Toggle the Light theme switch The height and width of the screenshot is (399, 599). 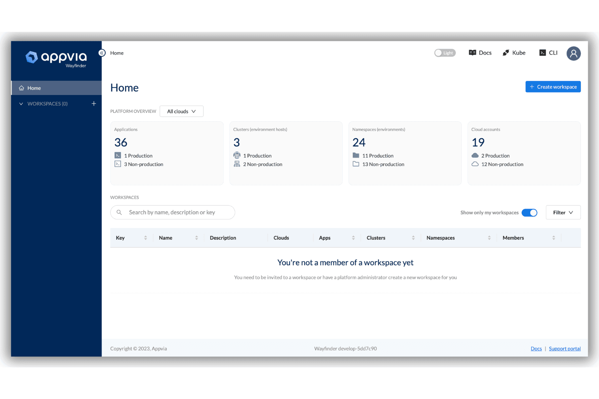[x=445, y=53]
